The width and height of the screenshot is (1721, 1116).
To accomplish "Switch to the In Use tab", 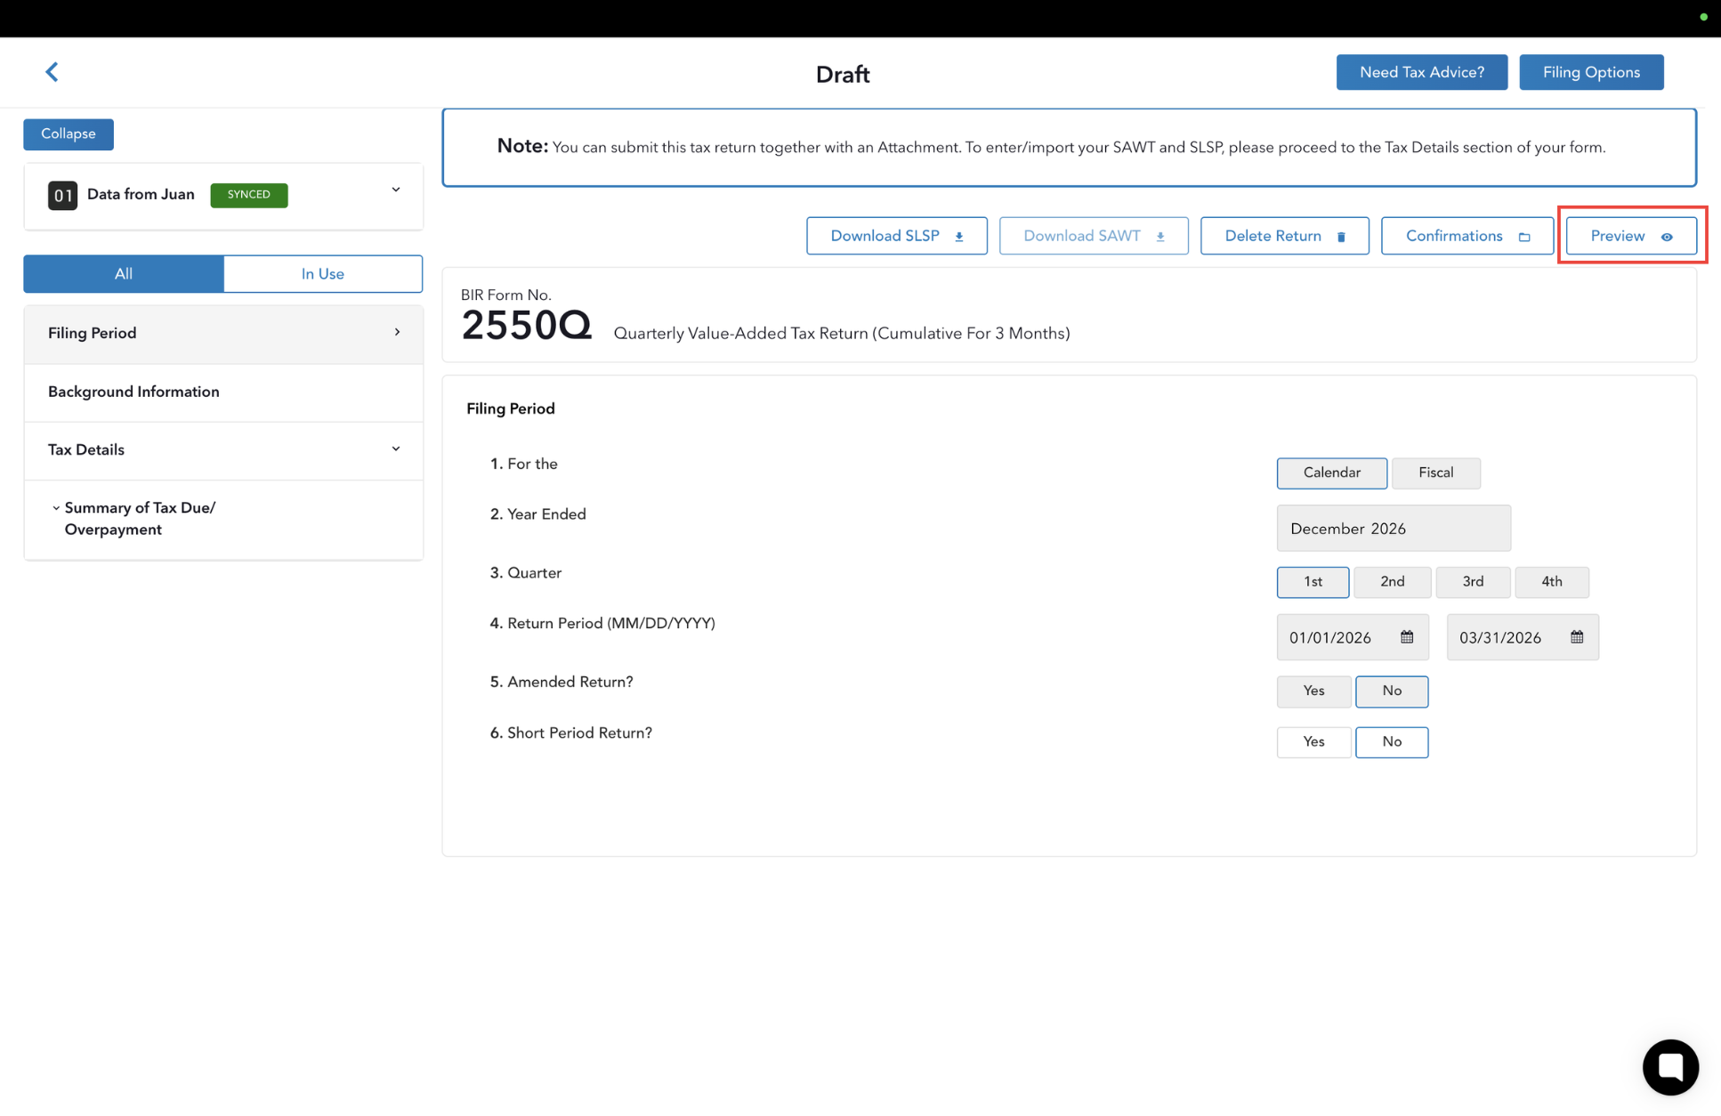I will 322,274.
